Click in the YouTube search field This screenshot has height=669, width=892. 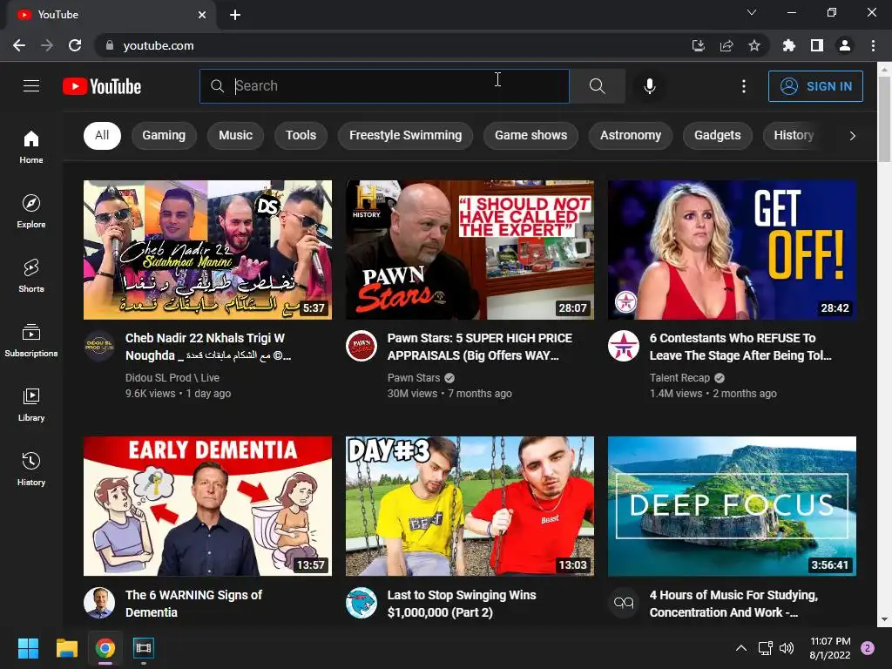(x=384, y=86)
